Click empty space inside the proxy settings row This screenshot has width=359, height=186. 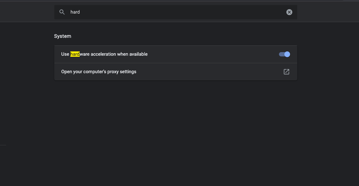[214, 72]
